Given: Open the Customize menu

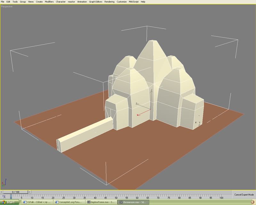Looking at the screenshot, I should tap(122, 2).
